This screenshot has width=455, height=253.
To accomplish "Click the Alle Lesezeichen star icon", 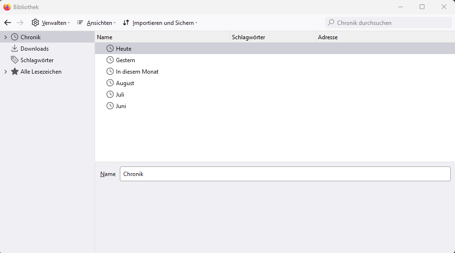I will (14, 71).
